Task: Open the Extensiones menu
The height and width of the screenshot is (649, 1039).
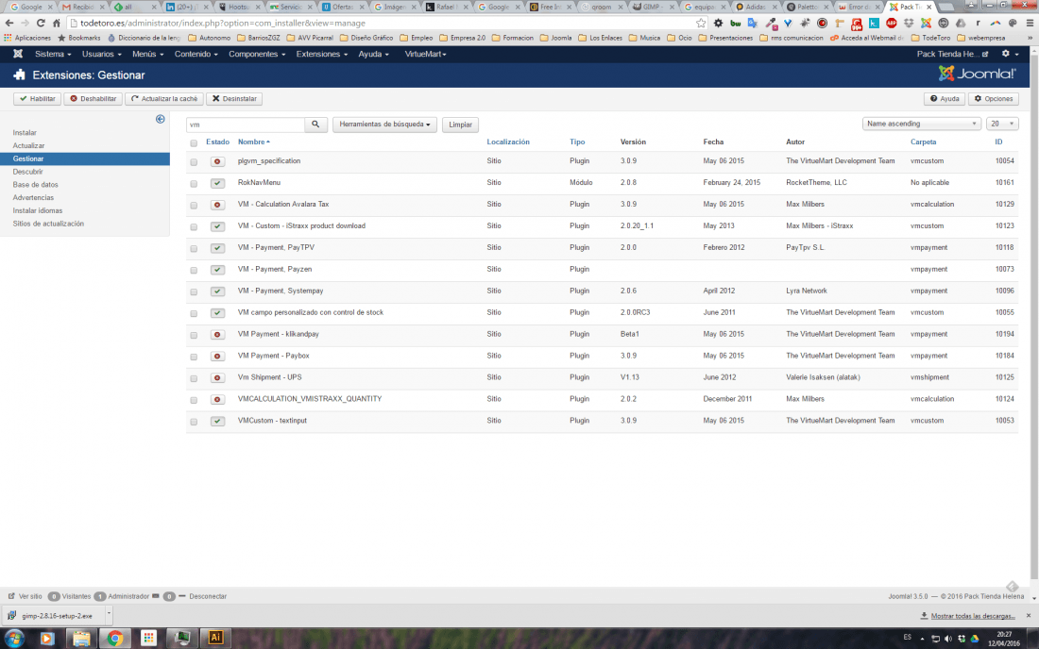Action: [321, 54]
